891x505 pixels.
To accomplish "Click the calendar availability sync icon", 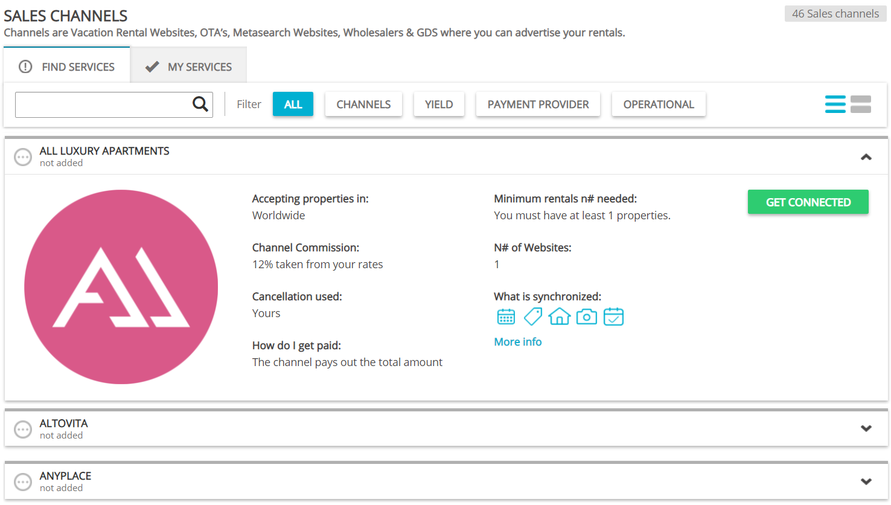I will 506,317.
